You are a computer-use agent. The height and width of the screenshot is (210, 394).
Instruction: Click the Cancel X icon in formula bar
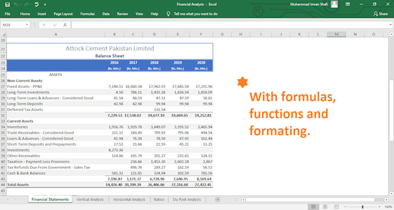[44, 25]
